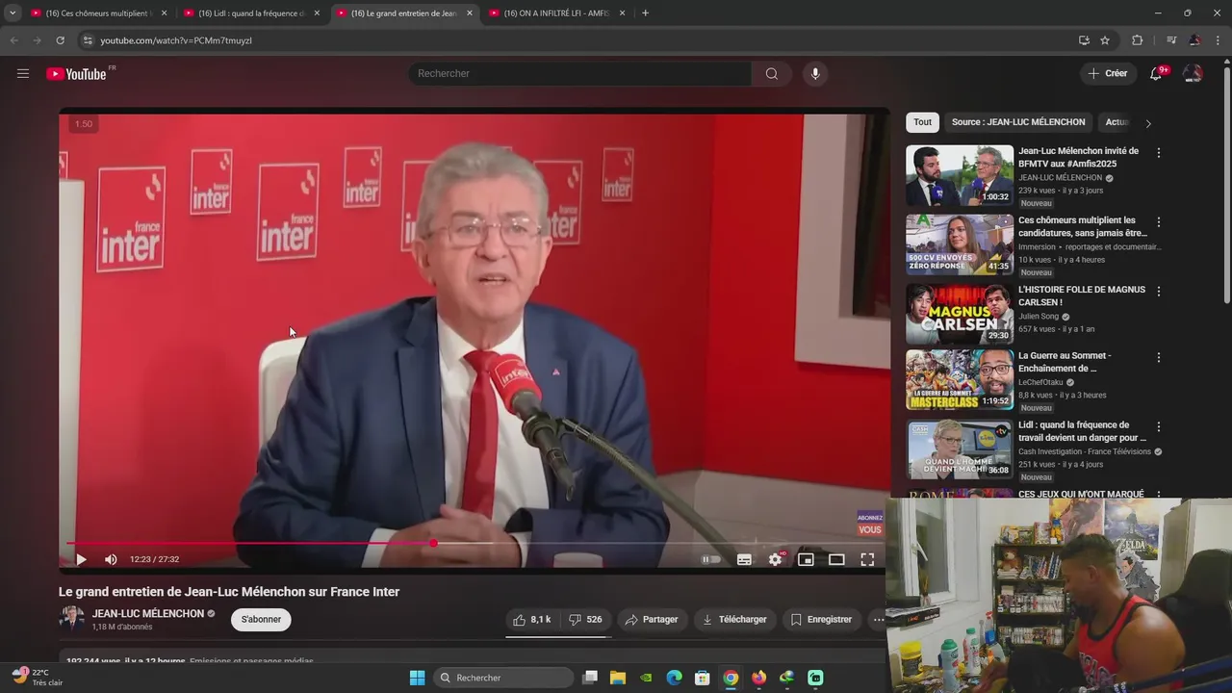Screen dimensions: 1232x693
Task: Open the YouTube guide hamburger menu
Action: 23,74
